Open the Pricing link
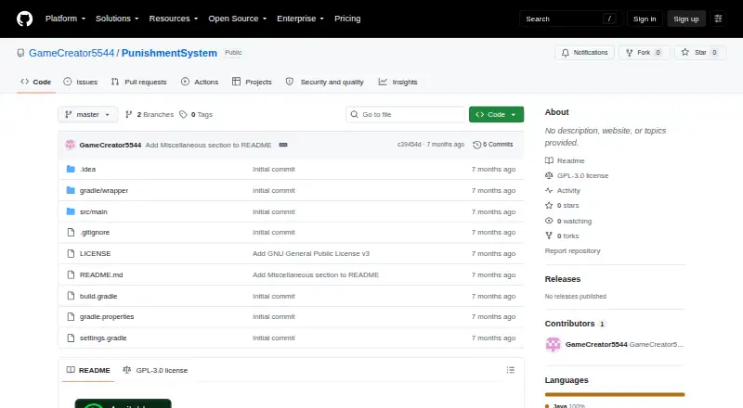This screenshot has width=743, height=408. pyautogui.click(x=347, y=19)
